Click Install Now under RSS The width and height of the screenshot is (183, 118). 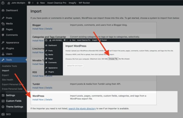point(38,76)
